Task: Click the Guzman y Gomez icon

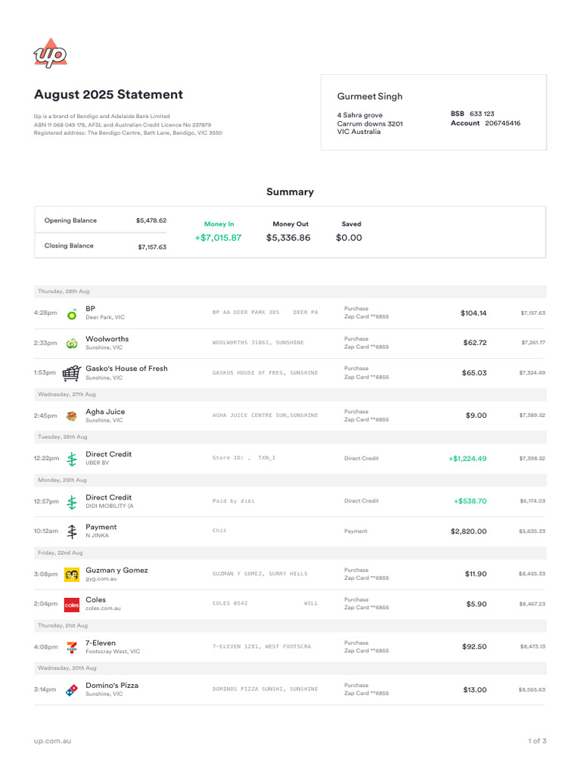Action: [x=72, y=574]
